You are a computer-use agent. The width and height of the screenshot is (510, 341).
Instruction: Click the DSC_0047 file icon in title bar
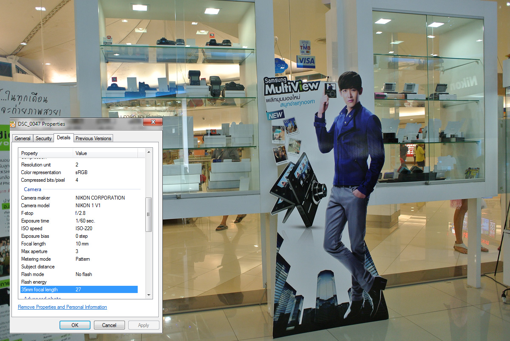click(x=14, y=124)
